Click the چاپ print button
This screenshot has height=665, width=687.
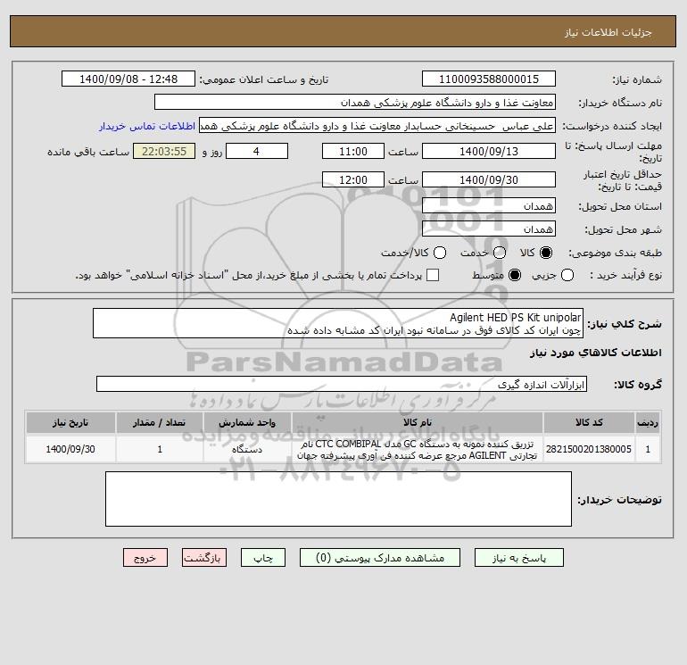[263, 558]
